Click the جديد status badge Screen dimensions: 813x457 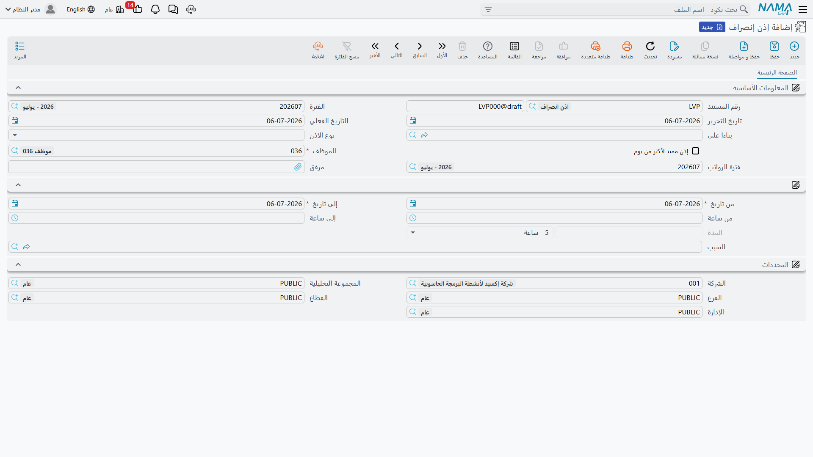[712, 27]
